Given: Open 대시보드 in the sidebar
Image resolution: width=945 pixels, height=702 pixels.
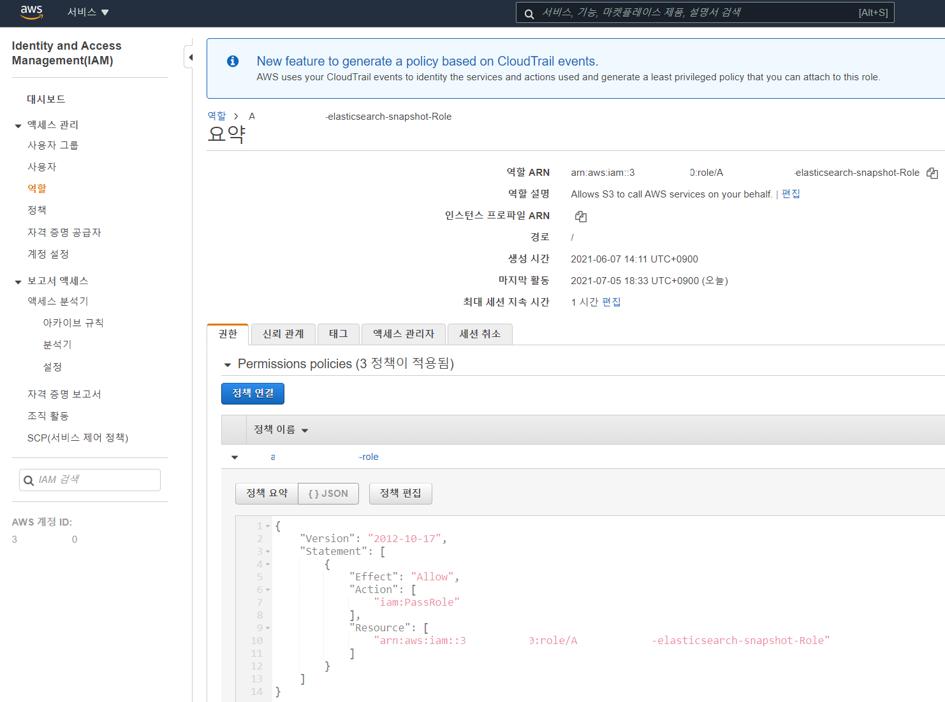Looking at the screenshot, I should coord(46,99).
